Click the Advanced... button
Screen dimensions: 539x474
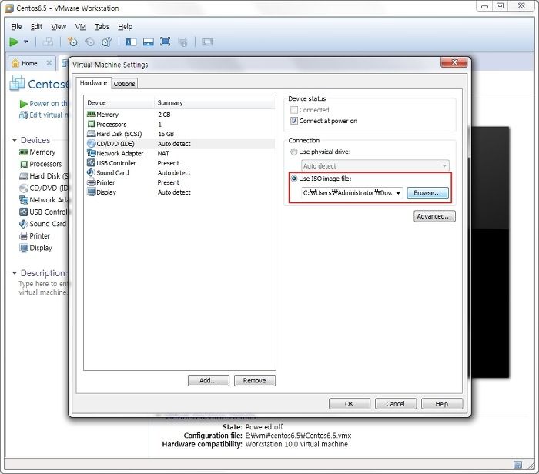(434, 216)
